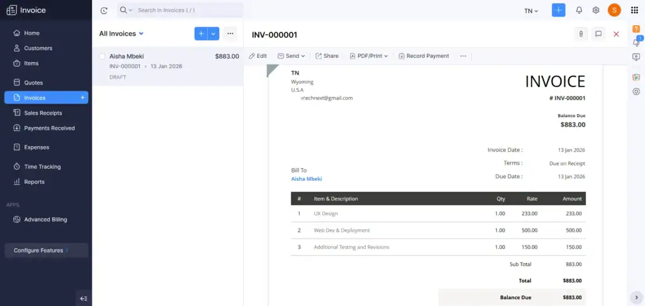Click the Configure Features button
Viewport: 645px width, 306px height.
[x=46, y=251]
